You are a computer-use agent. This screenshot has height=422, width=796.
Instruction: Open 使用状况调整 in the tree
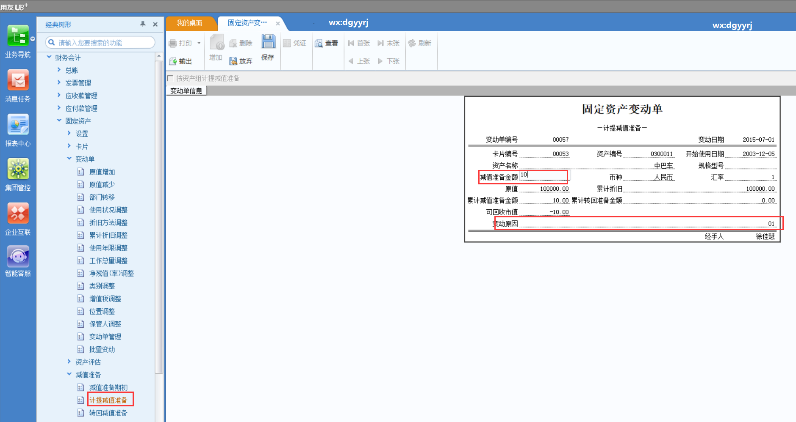(x=108, y=210)
